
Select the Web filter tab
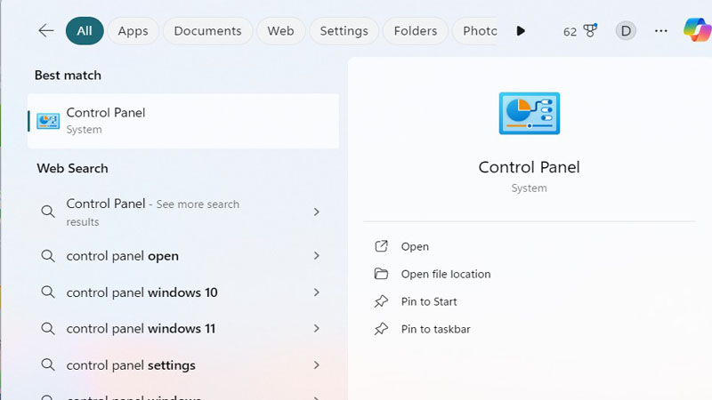tap(280, 31)
